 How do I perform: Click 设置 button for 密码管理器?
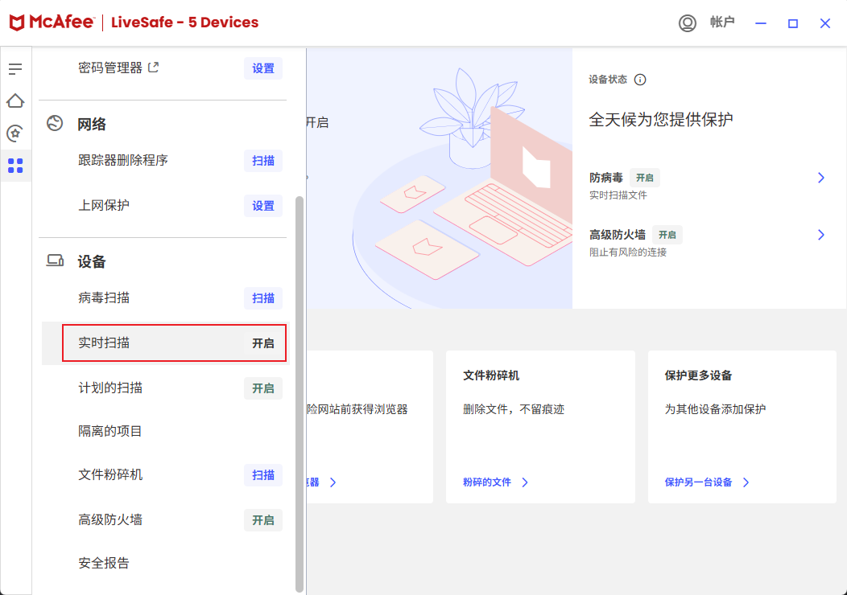click(263, 68)
